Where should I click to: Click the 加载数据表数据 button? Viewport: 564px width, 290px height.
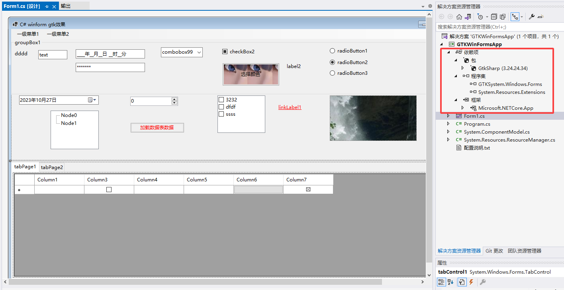click(x=157, y=128)
